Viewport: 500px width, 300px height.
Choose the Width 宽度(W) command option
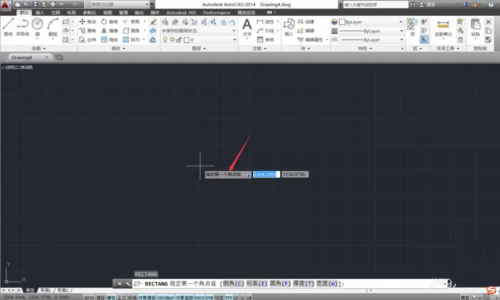tap(327, 283)
